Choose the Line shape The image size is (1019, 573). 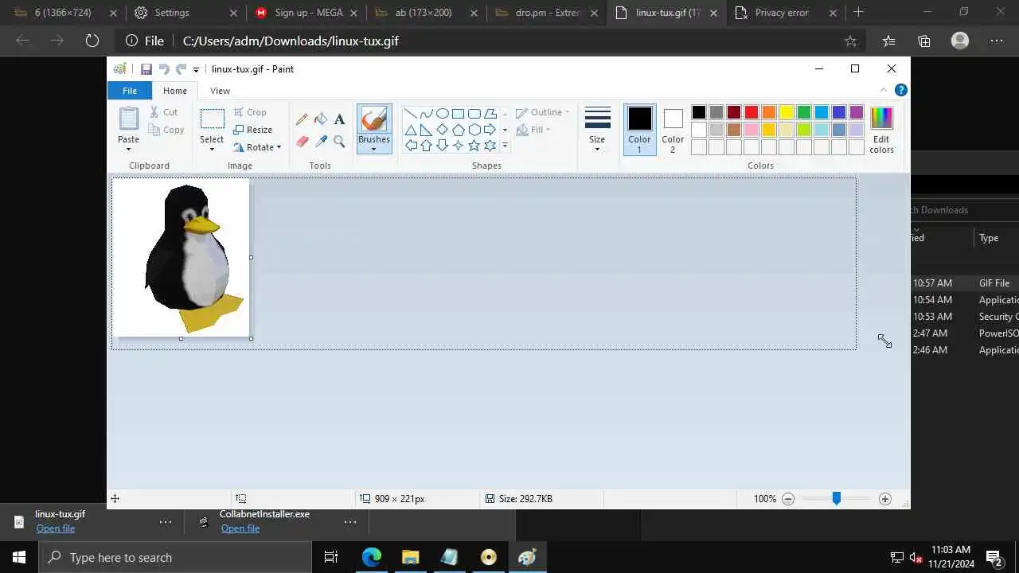pyautogui.click(x=411, y=114)
